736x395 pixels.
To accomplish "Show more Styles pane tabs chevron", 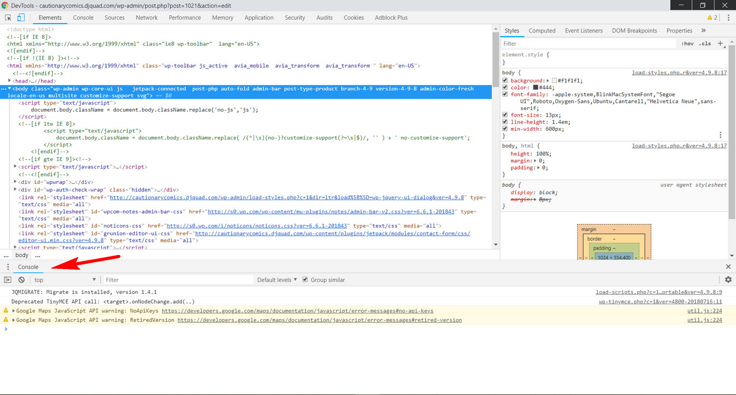I will pyautogui.click(x=704, y=31).
